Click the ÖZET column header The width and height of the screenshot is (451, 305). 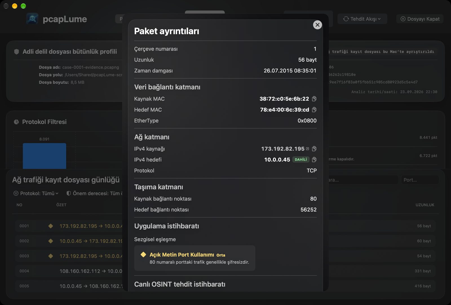[x=61, y=205]
